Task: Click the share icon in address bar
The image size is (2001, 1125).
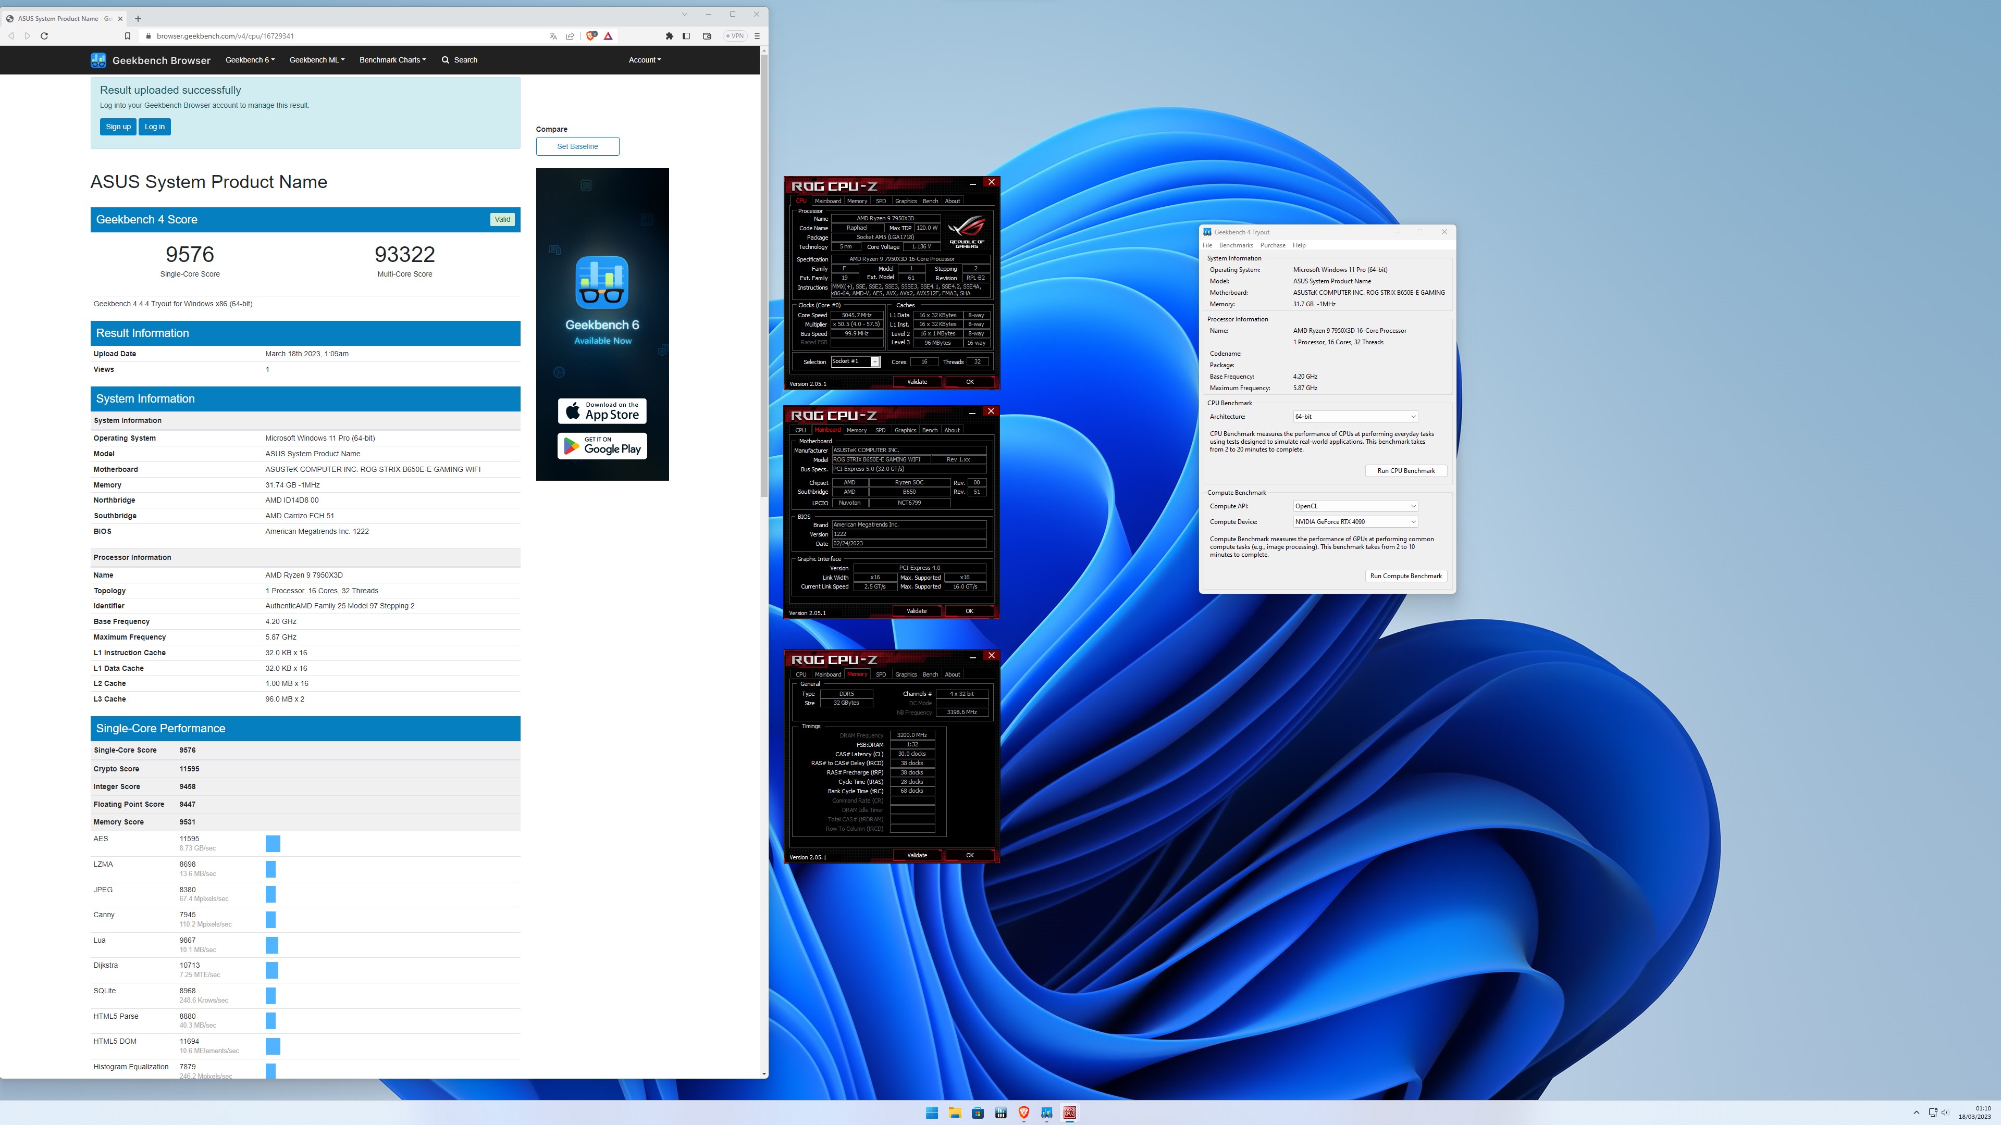Action: [x=570, y=36]
